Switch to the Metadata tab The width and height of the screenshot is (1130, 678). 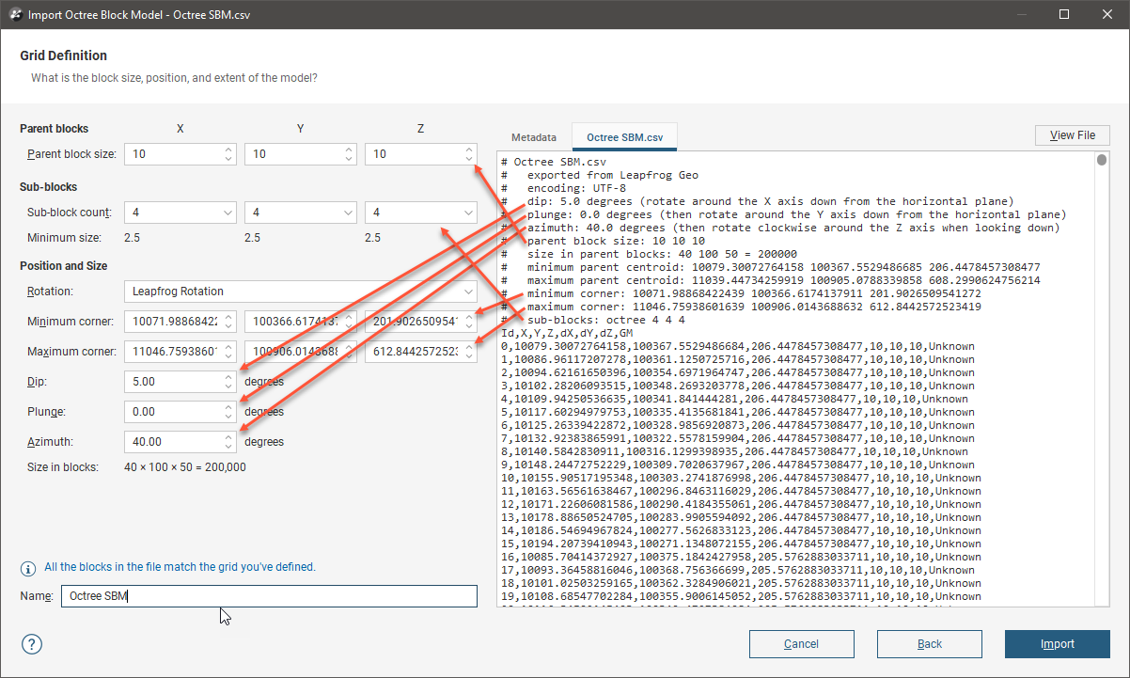[x=533, y=137]
